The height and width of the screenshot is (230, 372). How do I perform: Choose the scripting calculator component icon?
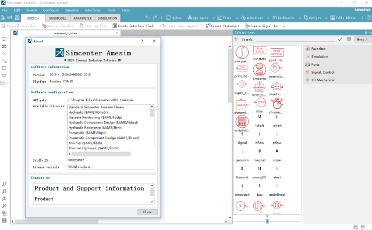click(x=242, y=123)
